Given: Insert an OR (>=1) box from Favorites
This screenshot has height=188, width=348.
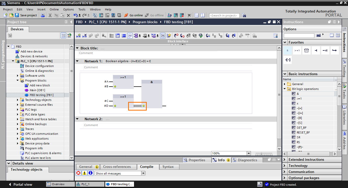Looking at the screenshot, I should (297, 50).
